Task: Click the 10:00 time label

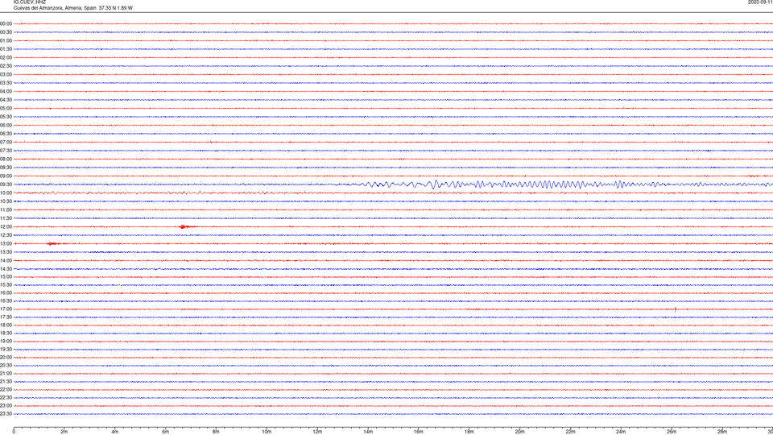Action: (x=6, y=193)
